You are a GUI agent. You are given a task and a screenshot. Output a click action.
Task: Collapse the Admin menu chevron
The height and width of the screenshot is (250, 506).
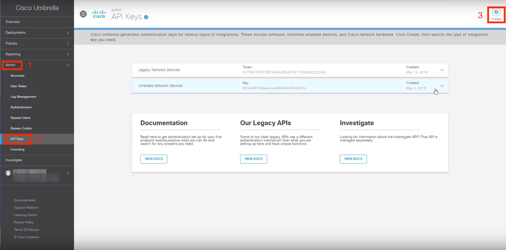click(x=68, y=65)
